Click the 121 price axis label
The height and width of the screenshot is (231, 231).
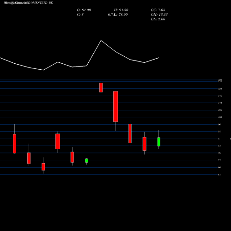click(x=220, y=89)
